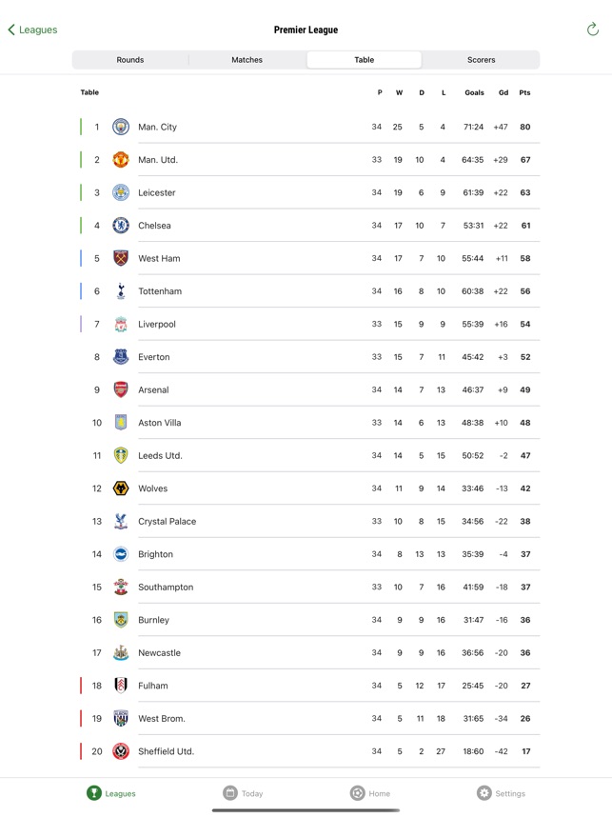Go back to Leagues list
This screenshot has height=817, width=612.
33,30
